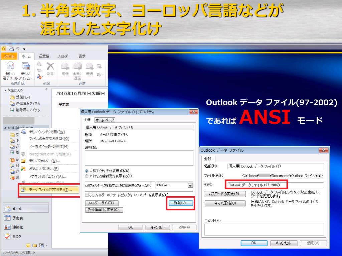
Task: Open the New Items (新しいアイテム) button
Action: pyautogui.click(x=26, y=71)
